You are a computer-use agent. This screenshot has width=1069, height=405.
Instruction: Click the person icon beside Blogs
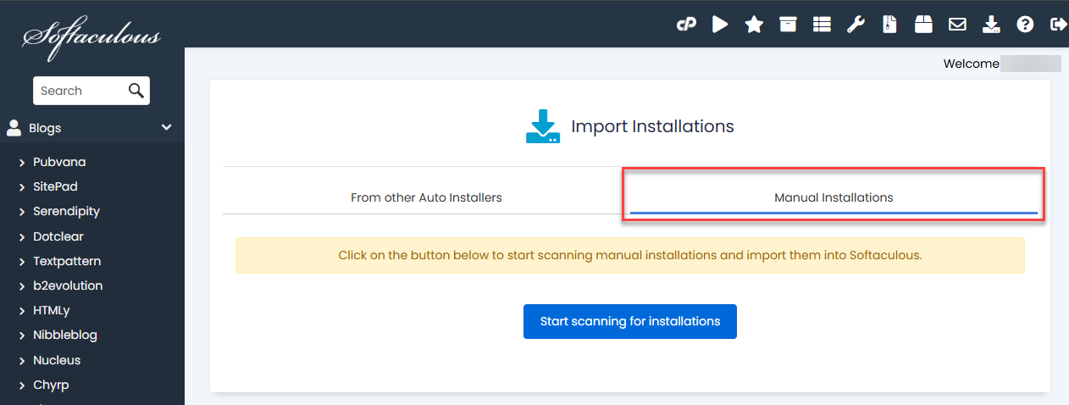[14, 128]
